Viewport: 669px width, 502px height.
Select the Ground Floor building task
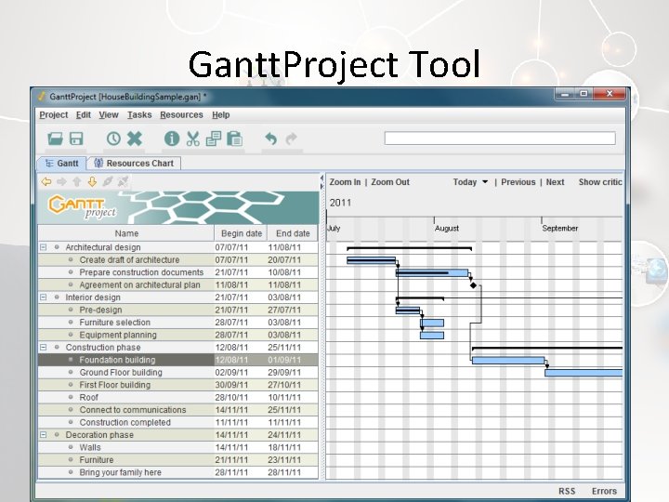tap(177, 372)
